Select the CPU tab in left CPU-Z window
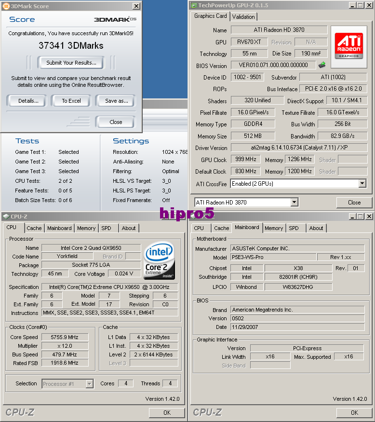 pos(11,228)
